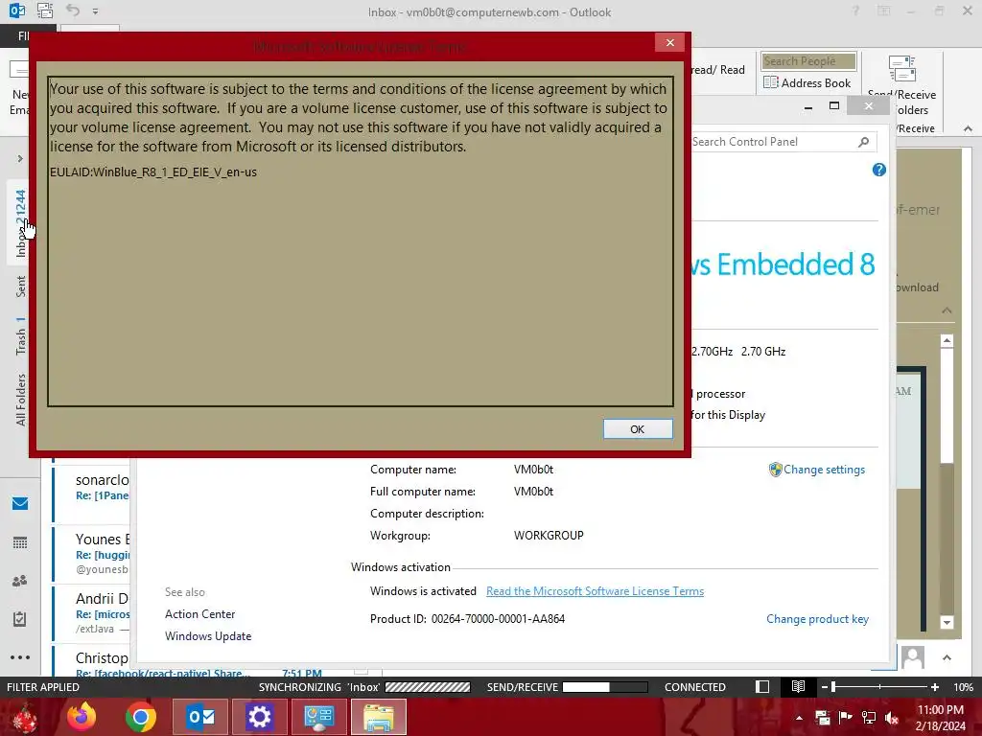This screenshot has height=736, width=982.
Task: Click the zoom out minus button
Action: click(x=824, y=687)
